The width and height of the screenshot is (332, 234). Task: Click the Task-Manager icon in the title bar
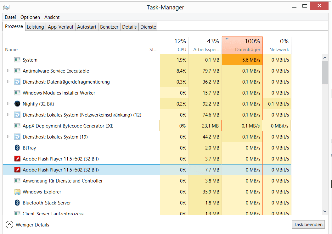(x=6, y=8)
